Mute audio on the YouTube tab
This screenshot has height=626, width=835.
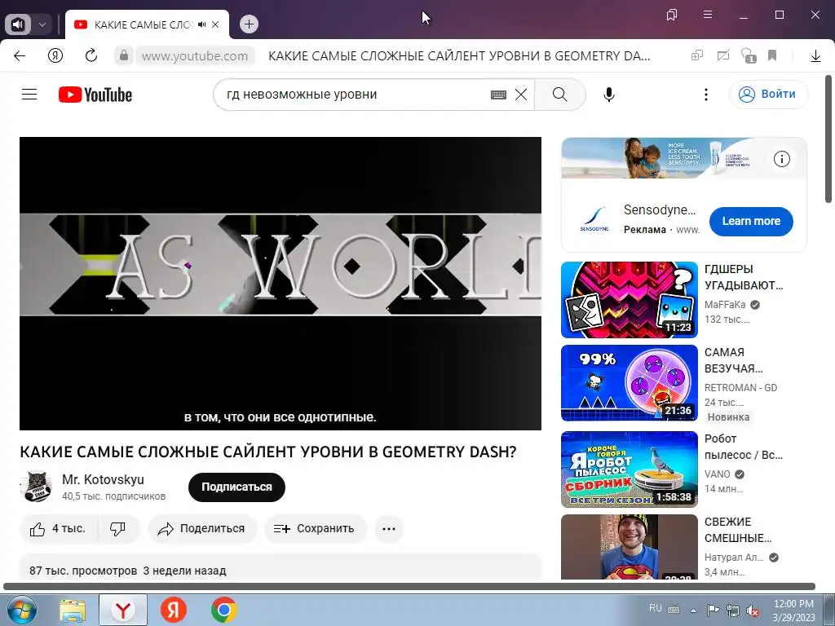[x=202, y=24]
